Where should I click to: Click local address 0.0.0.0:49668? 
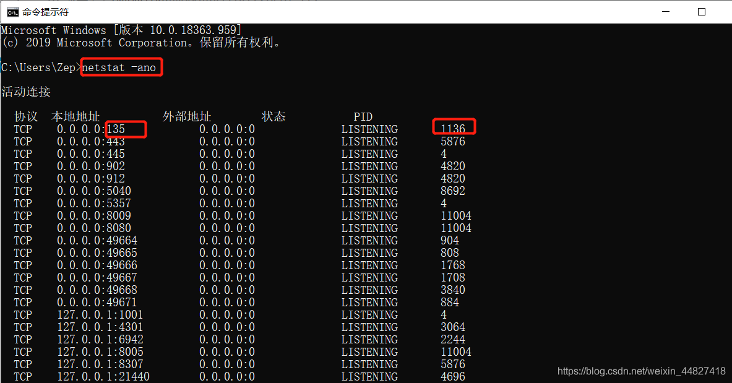pos(97,290)
